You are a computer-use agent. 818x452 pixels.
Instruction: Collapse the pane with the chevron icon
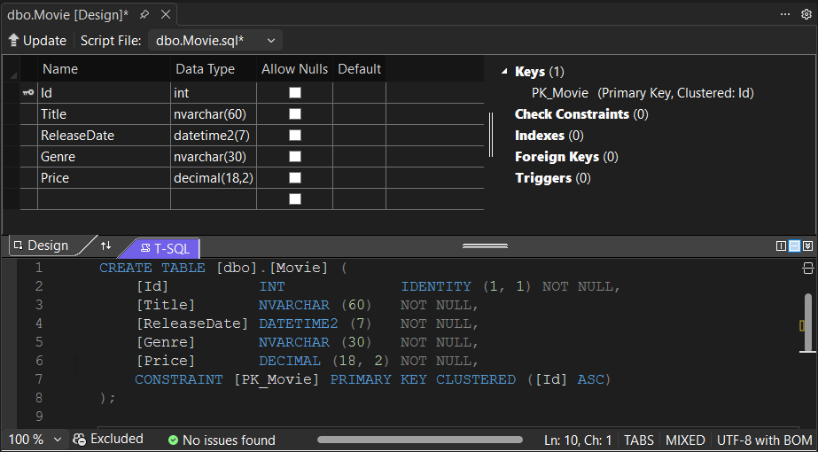click(x=807, y=245)
